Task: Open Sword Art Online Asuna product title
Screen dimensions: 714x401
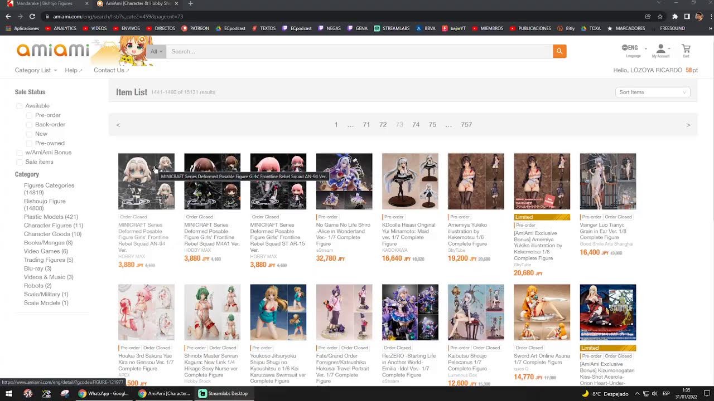Action: 542,359
